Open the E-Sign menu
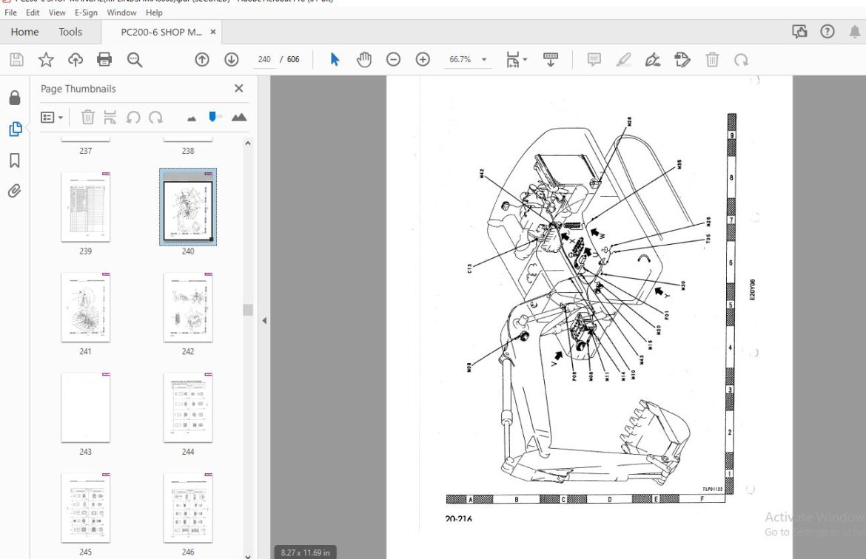This screenshot has height=559, width=866. [86, 12]
